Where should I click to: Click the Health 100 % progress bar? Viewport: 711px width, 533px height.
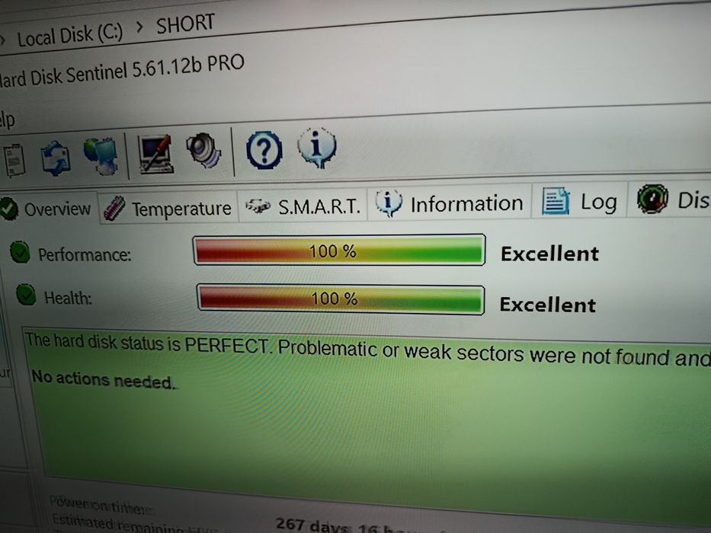tap(341, 299)
